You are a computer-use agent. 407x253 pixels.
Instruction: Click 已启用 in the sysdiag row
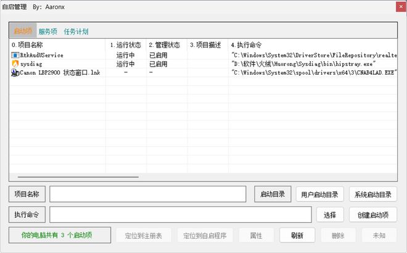158,64
